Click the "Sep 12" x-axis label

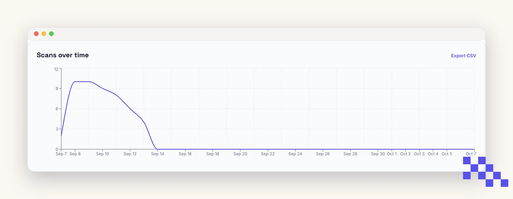130,154
